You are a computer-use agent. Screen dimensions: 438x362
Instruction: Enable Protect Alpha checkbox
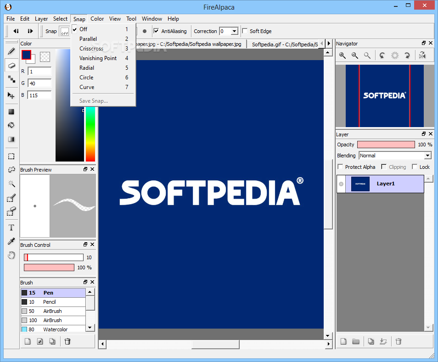pyautogui.click(x=340, y=167)
